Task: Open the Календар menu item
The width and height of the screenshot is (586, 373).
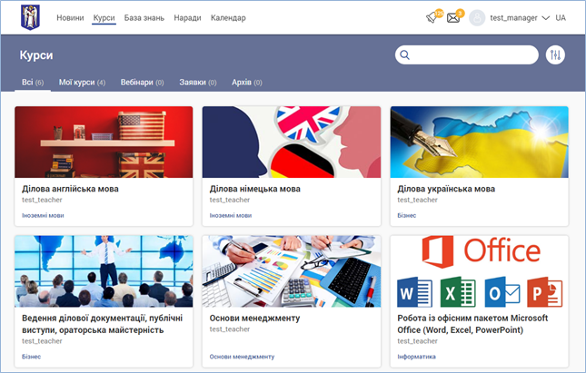Action: 228,18
